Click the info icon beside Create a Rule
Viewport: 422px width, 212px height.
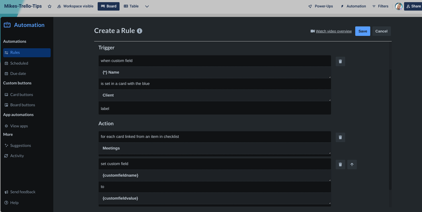(x=140, y=31)
